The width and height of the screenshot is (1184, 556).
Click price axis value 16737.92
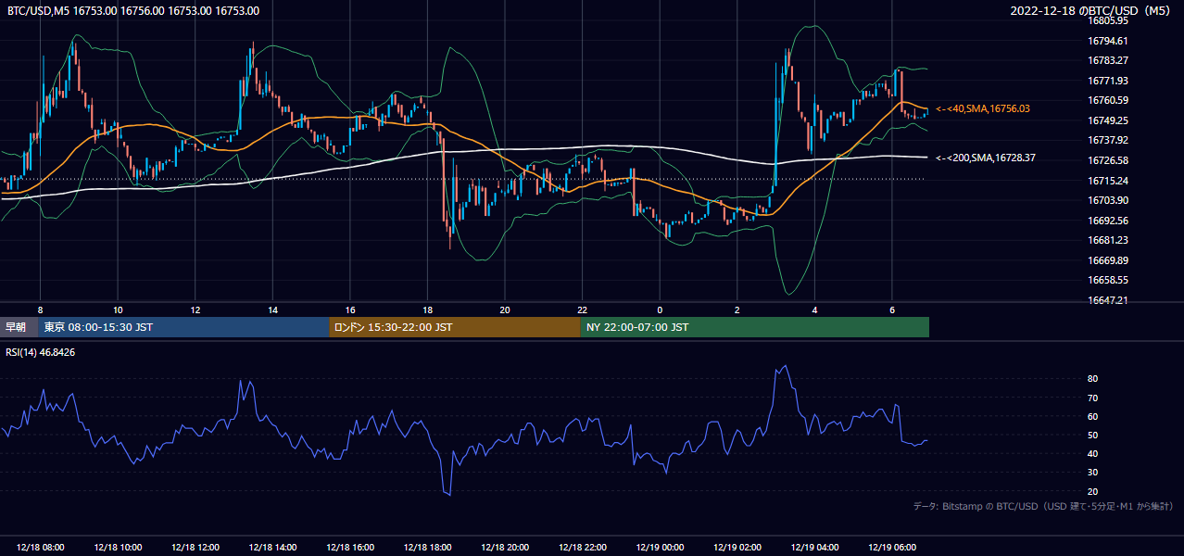coord(1107,140)
